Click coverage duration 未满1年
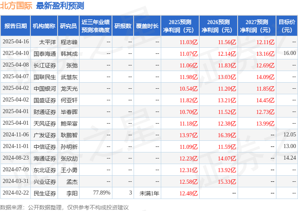This screenshot has height=211, width=298. (x=149, y=193)
